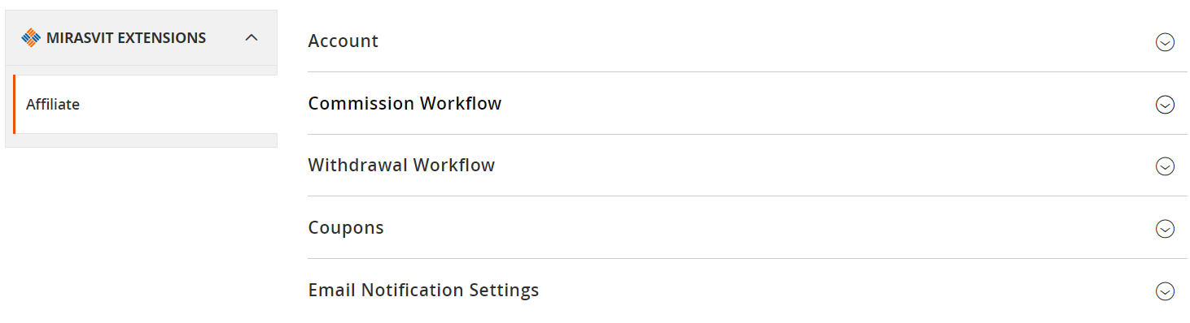Click the Coupons circled arrow icon
This screenshot has width=1190, height=323.
pos(1165,229)
